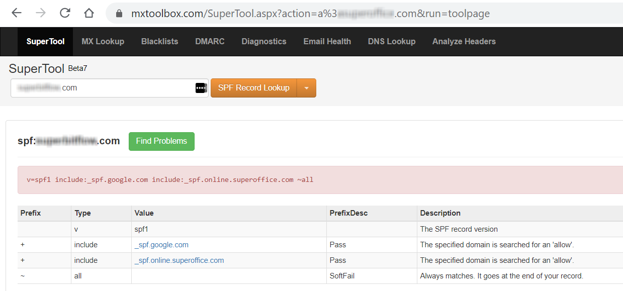Image resolution: width=623 pixels, height=291 pixels.
Task: Select the DMARC tab
Action: coord(210,42)
